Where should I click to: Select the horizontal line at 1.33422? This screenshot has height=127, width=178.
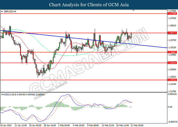[84, 80]
